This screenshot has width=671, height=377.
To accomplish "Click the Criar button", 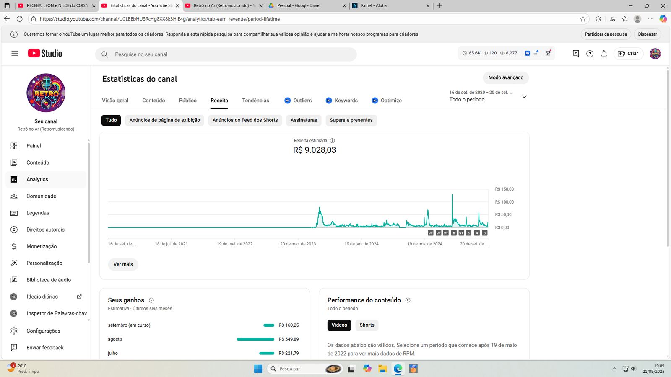I will (628, 54).
